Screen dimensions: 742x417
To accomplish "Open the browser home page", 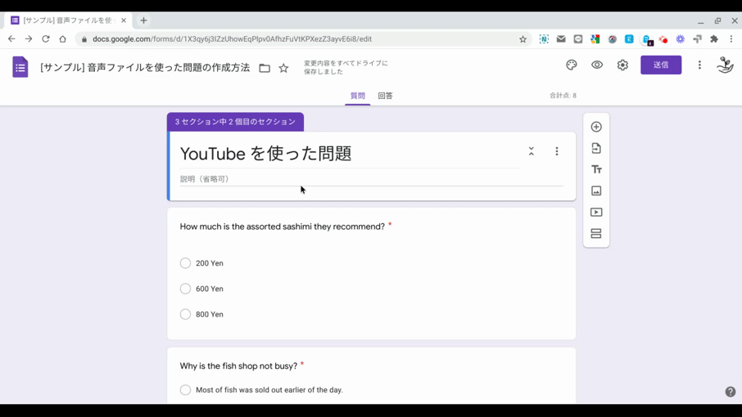I will tap(62, 39).
